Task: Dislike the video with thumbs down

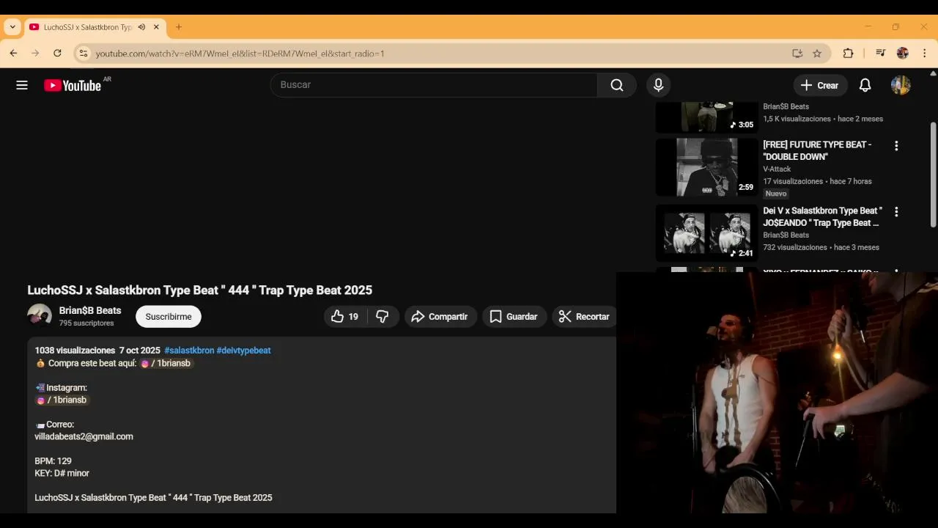Action: coord(383,317)
